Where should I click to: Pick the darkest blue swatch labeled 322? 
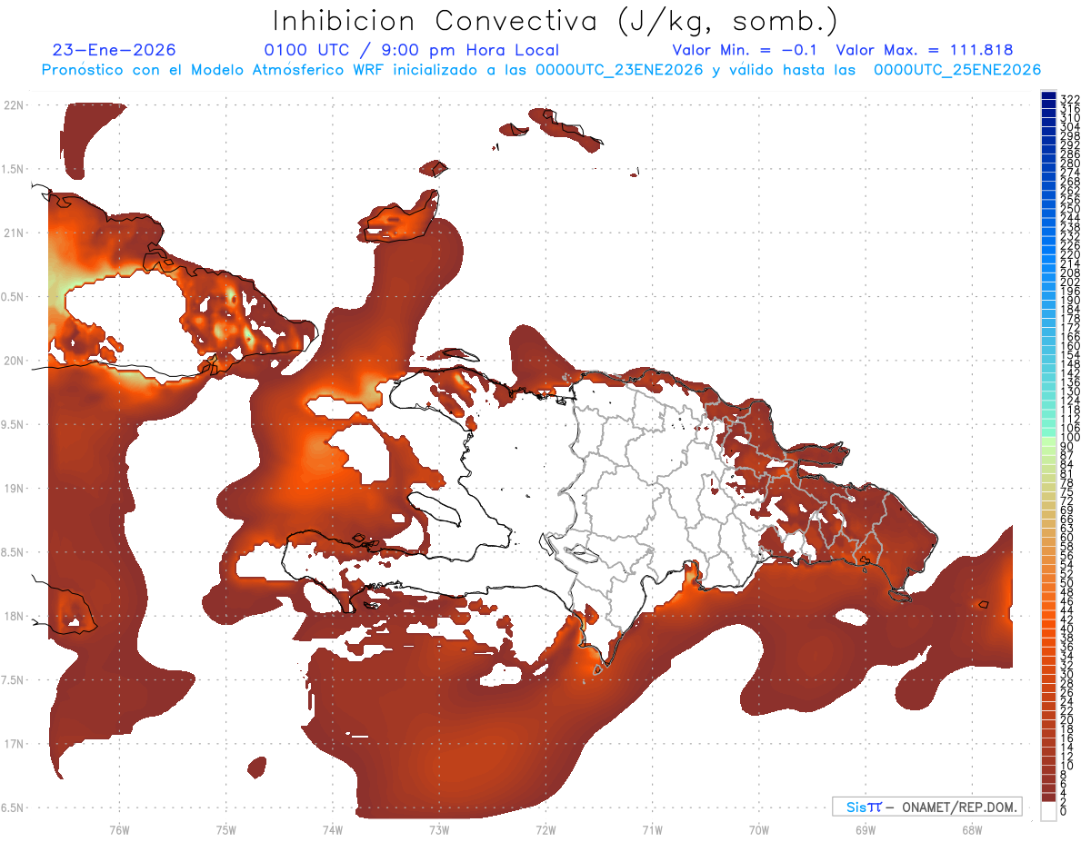1048,95
